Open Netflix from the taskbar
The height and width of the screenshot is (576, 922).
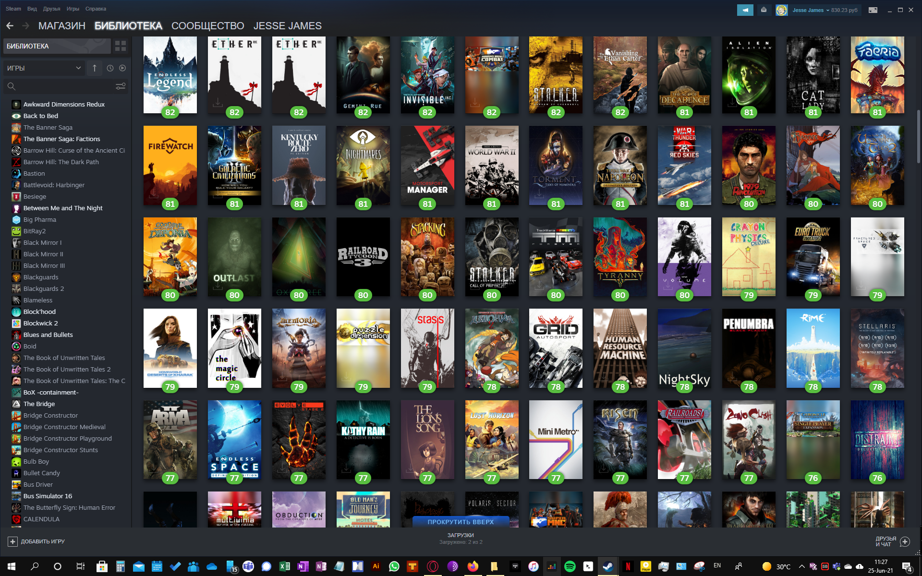(627, 566)
